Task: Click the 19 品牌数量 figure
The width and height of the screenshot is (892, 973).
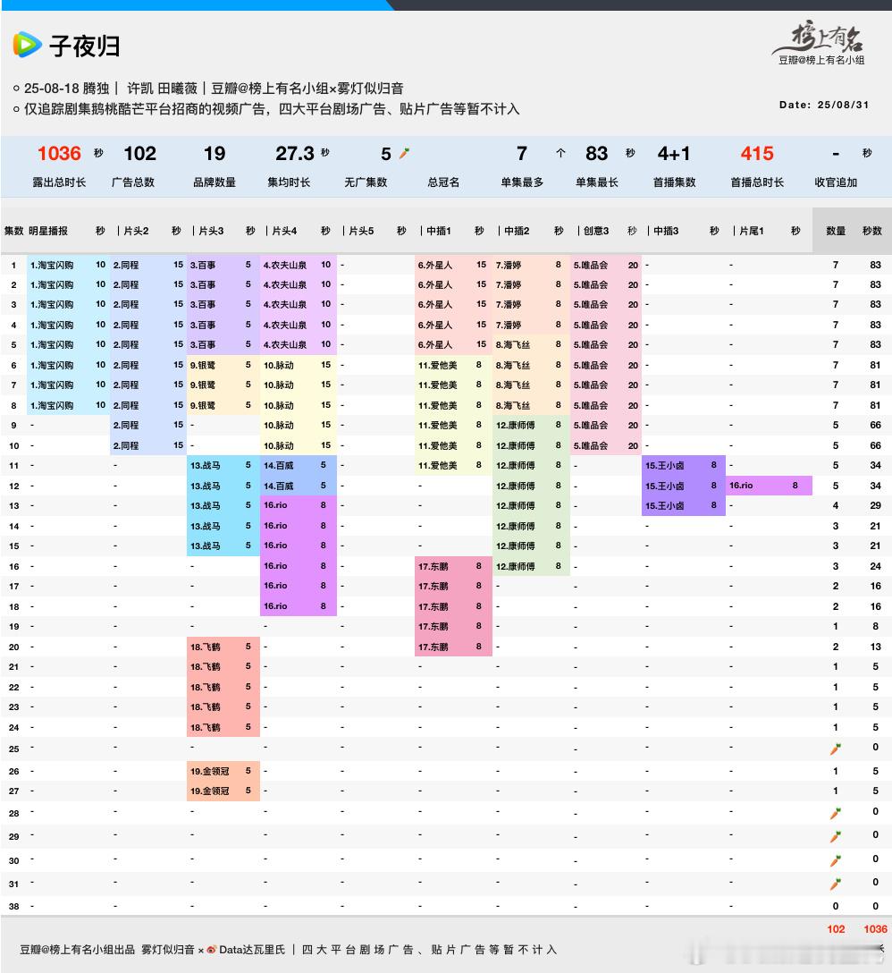Action: [214, 153]
